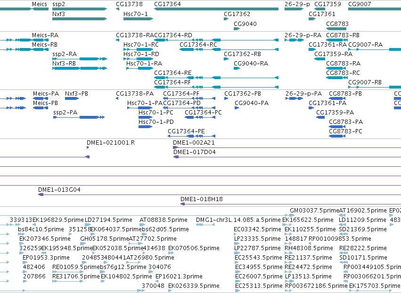
Task: Open the CG9007 gene label
Action: [360, 4]
